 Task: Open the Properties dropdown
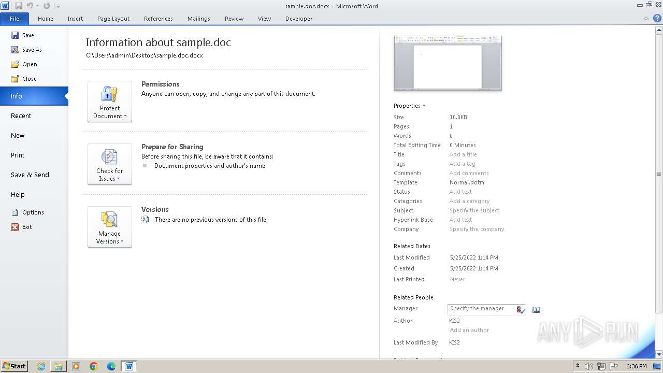pyautogui.click(x=409, y=106)
